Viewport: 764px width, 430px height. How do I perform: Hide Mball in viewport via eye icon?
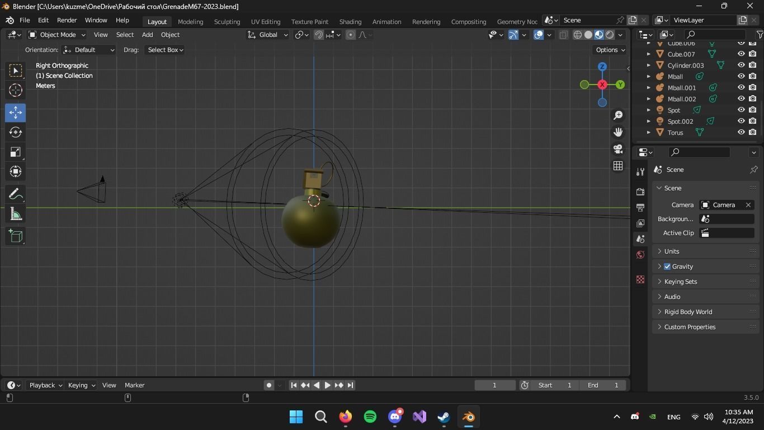click(x=741, y=77)
